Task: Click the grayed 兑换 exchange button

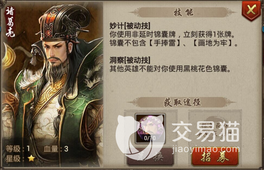Action: (150, 157)
